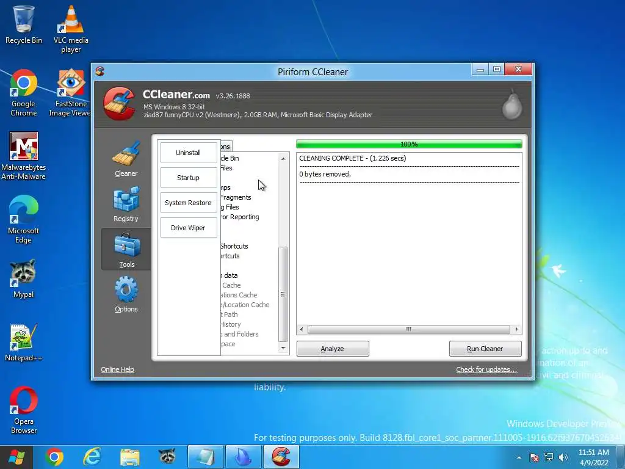Click the CCleaner title bar icon
The width and height of the screenshot is (625, 469).
point(99,71)
